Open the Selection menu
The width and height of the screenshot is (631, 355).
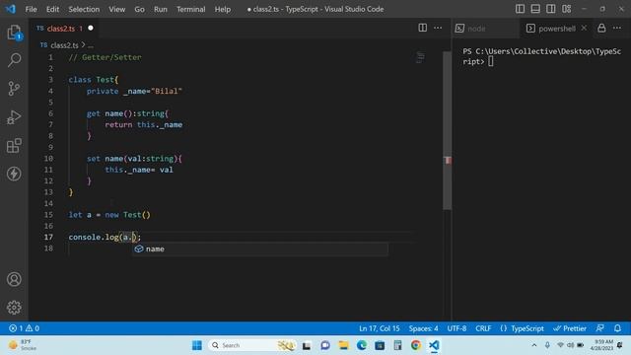coord(84,9)
